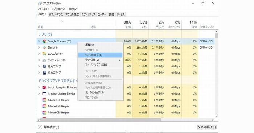Expand the 64-bit Synaptics Pointing row
This screenshot has width=254, height=133.
[39, 88]
